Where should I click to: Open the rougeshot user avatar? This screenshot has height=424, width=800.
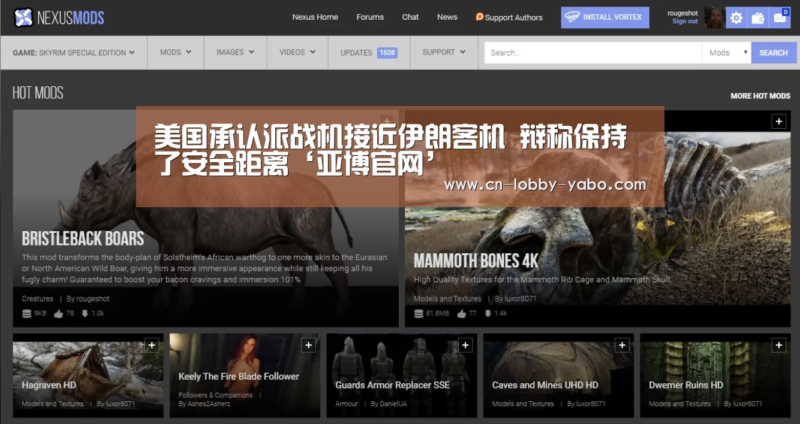click(x=714, y=18)
